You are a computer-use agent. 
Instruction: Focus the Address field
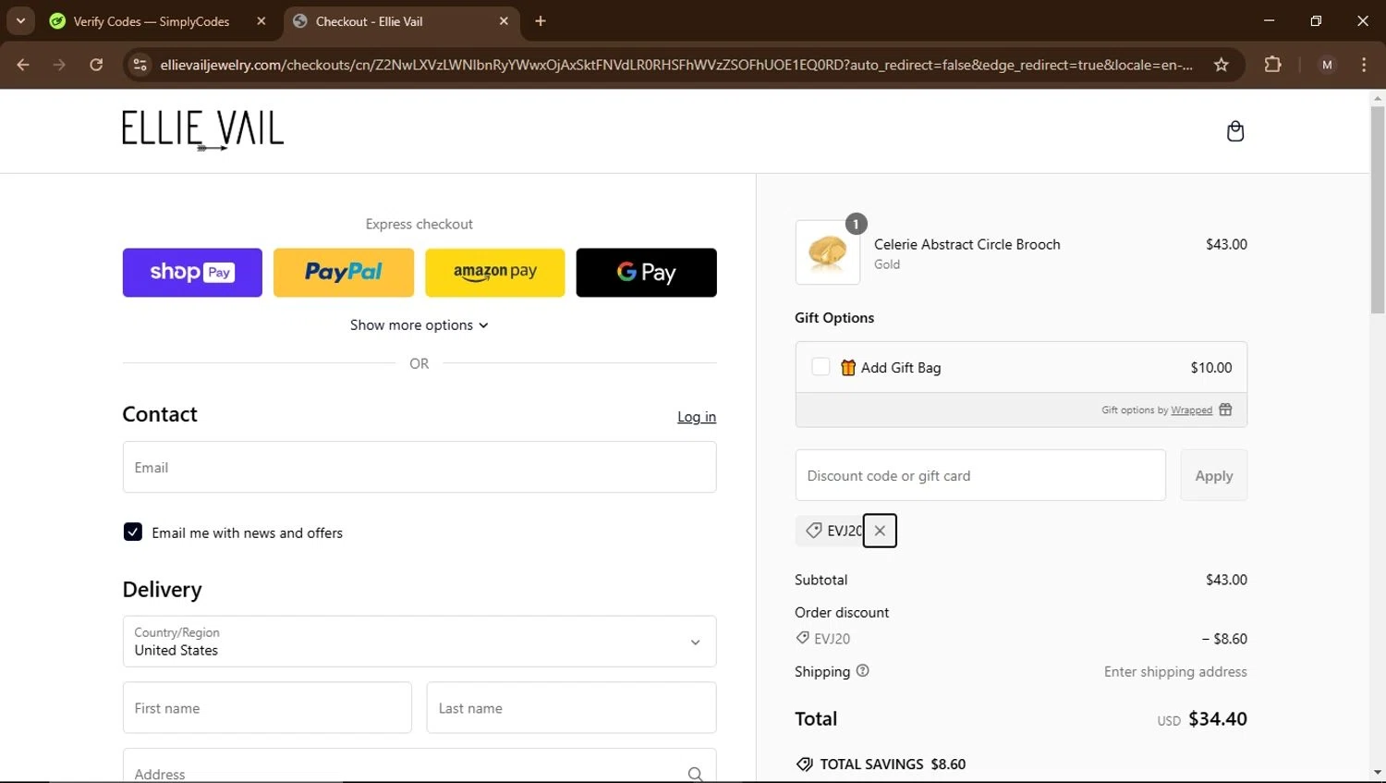pos(419,766)
